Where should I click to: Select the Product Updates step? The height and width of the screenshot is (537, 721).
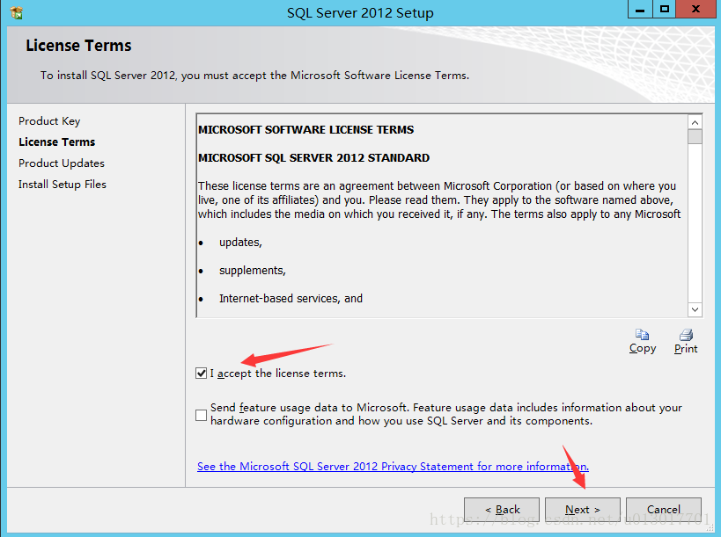[x=61, y=163]
